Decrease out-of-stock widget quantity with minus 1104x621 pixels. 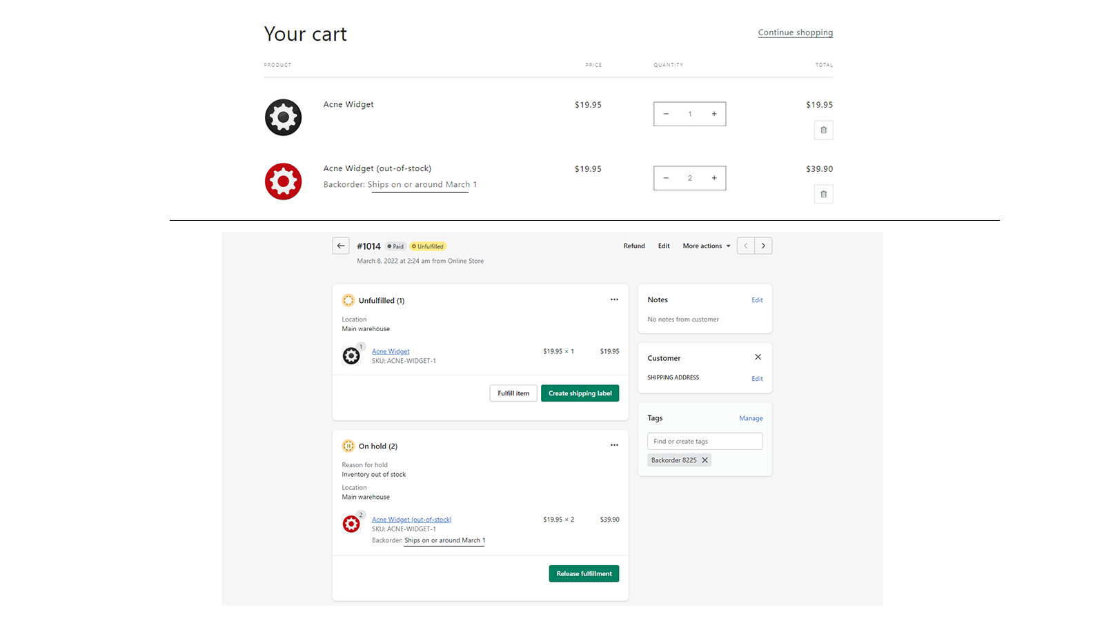[x=666, y=178]
